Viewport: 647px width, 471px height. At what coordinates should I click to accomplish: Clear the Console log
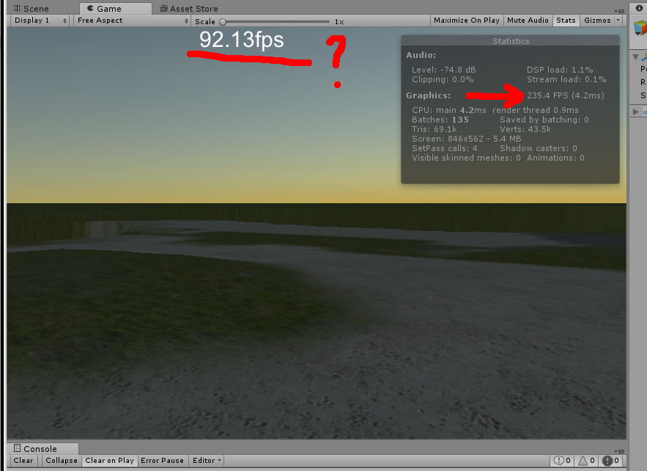click(x=23, y=461)
